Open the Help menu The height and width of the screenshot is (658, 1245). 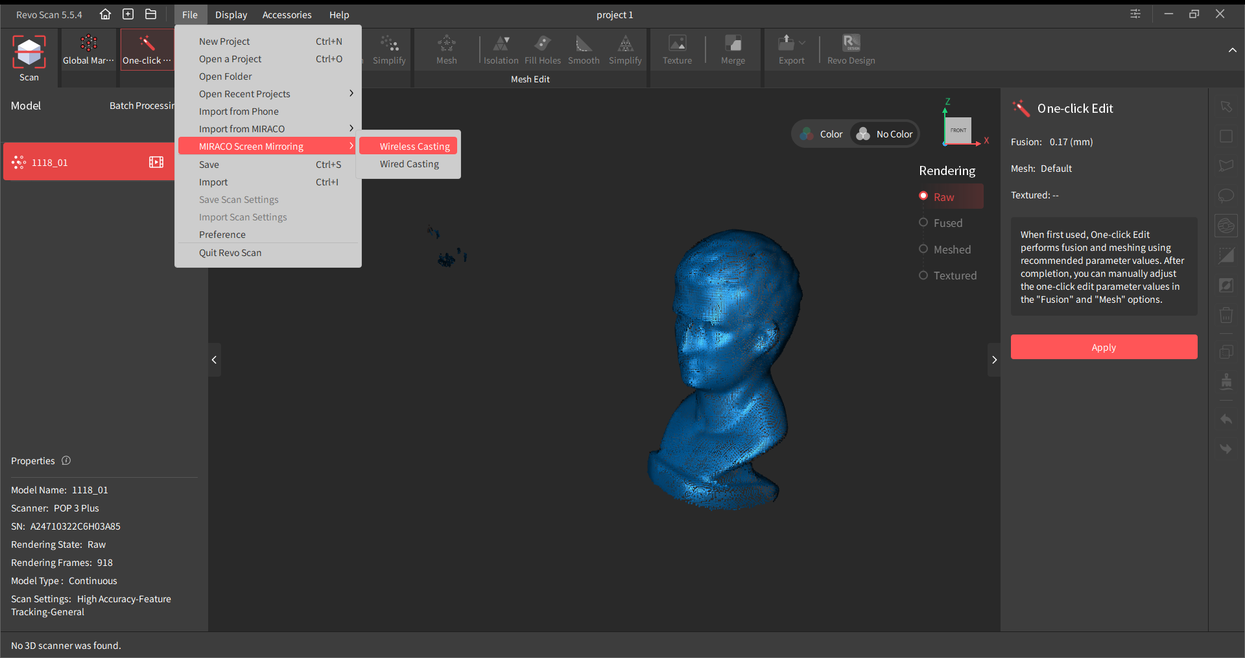coord(338,14)
